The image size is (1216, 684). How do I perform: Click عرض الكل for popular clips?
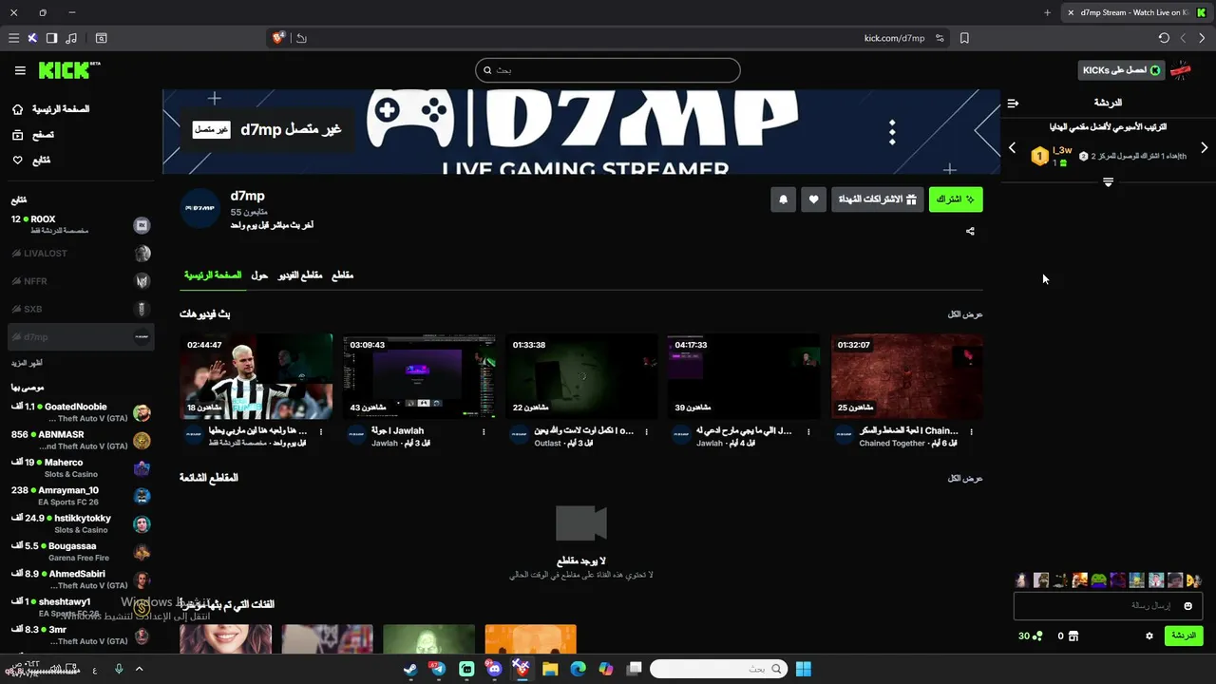click(965, 478)
